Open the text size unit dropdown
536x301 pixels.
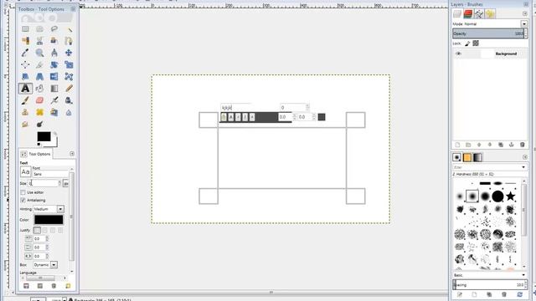point(65,184)
